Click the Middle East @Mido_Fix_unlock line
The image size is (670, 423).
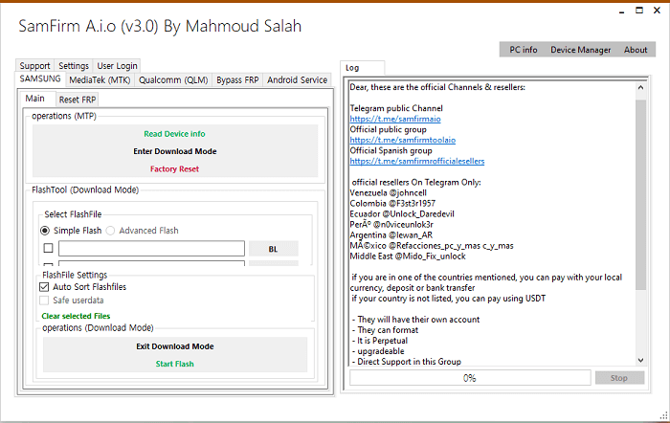[408, 256]
